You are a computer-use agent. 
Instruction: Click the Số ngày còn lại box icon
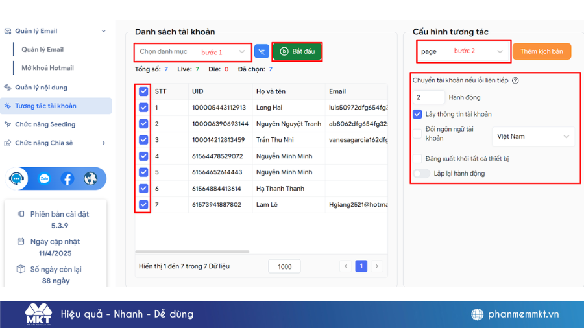(x=21, y=269)
